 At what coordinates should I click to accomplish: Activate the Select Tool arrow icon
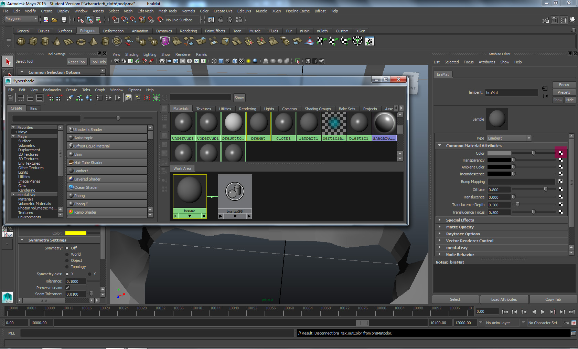(8, 62)
